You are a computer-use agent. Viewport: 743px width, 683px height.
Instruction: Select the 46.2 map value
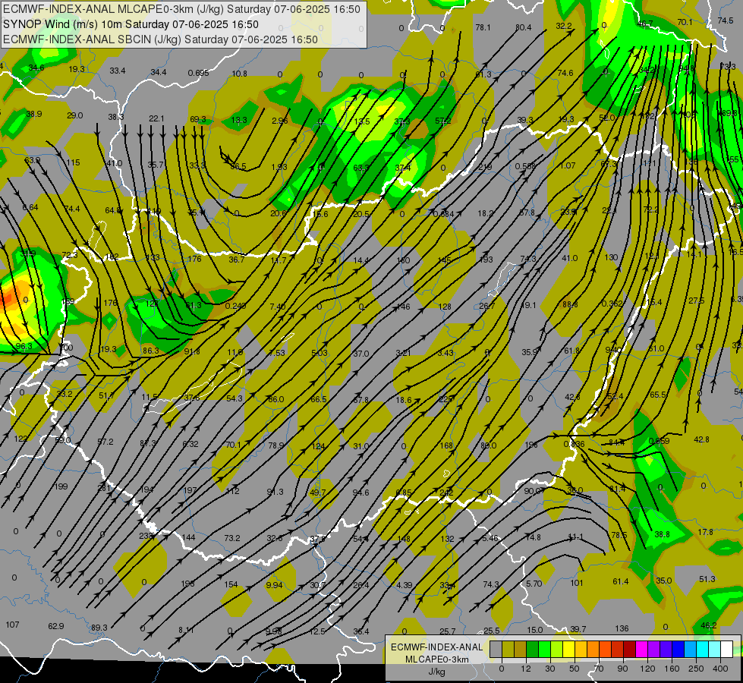pos(708,625)
